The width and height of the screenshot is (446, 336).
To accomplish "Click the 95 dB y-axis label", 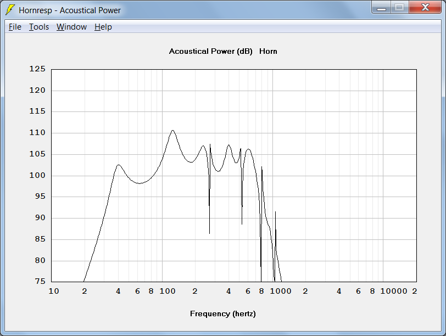I will (x=40, y=197).
